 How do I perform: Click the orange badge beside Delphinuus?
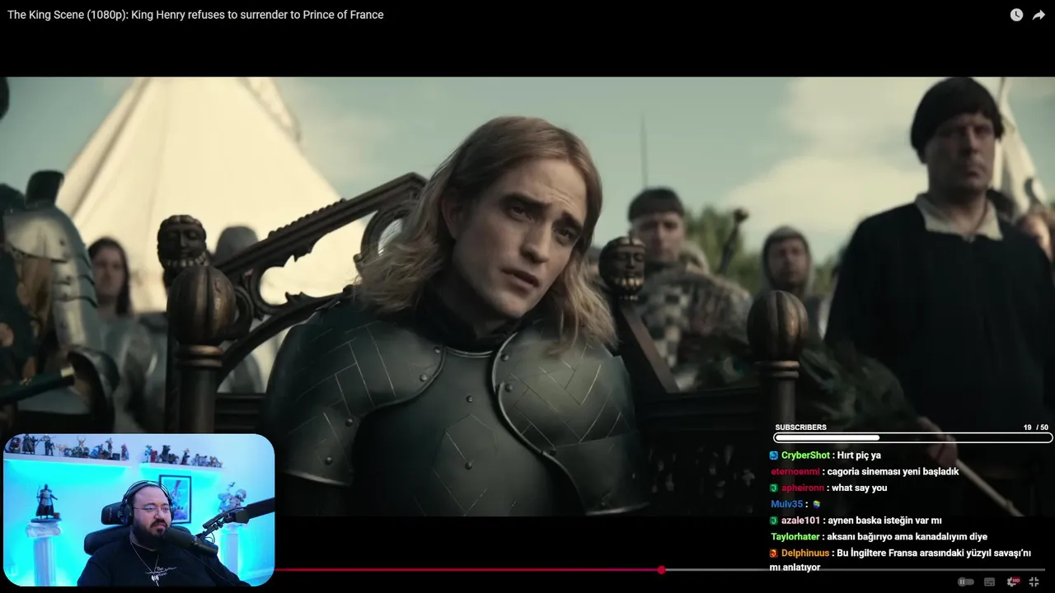click(x=774, y=553)
